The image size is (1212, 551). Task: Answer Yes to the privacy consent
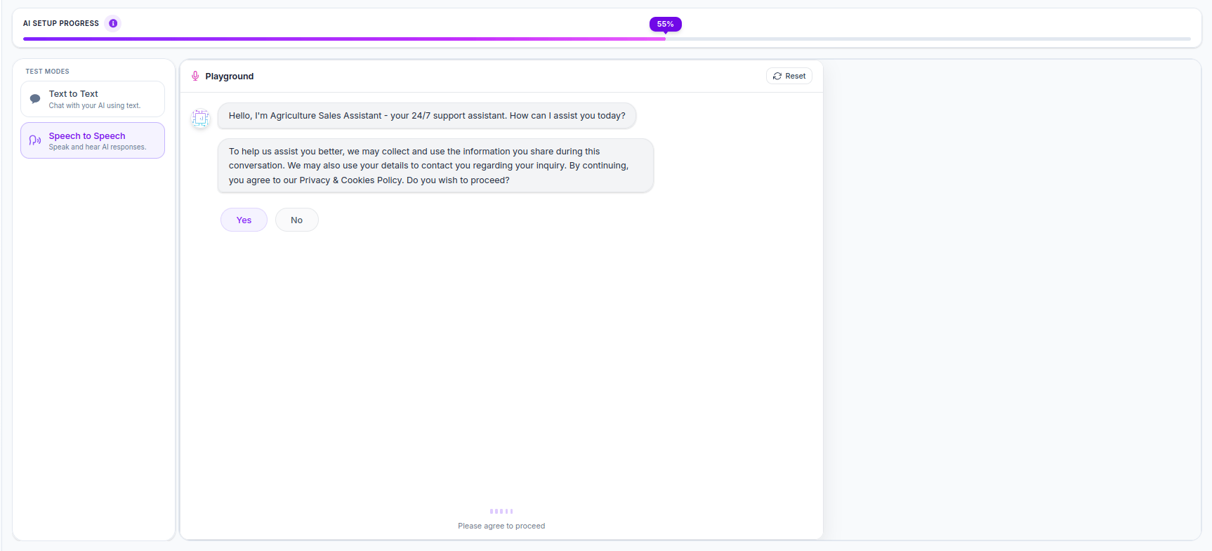click(244, 220)
